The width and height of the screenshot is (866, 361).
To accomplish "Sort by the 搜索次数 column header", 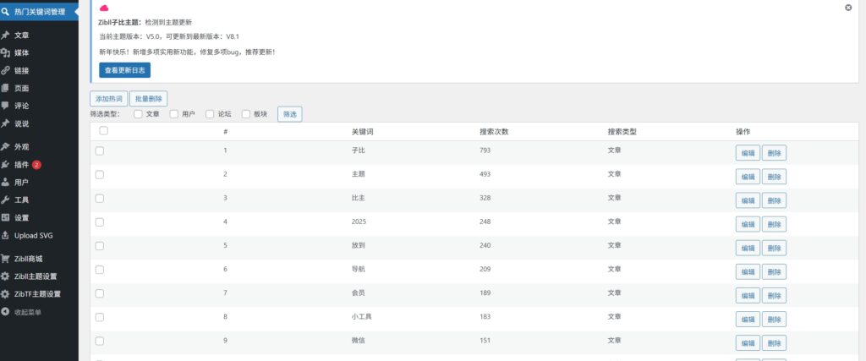I will 493,132.
